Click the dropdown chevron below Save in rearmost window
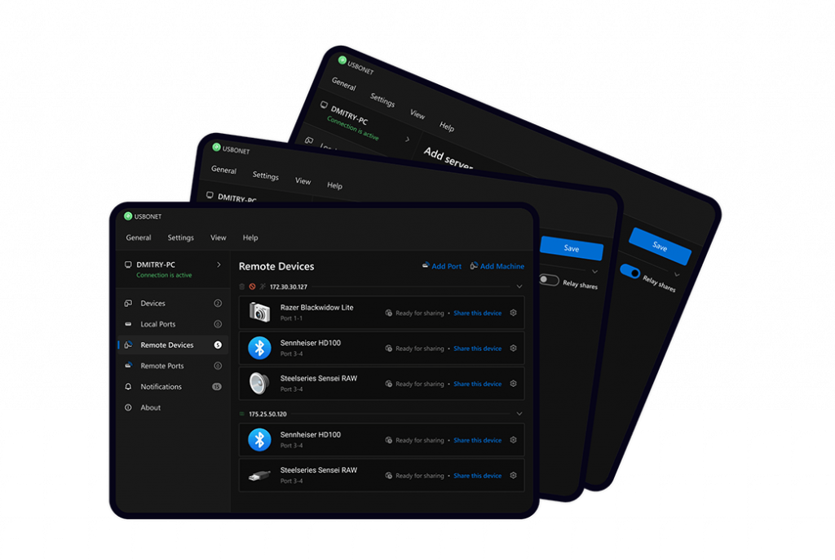Image resolution: width=835 pixels, height=560 pixels. [x=677, y=274]
